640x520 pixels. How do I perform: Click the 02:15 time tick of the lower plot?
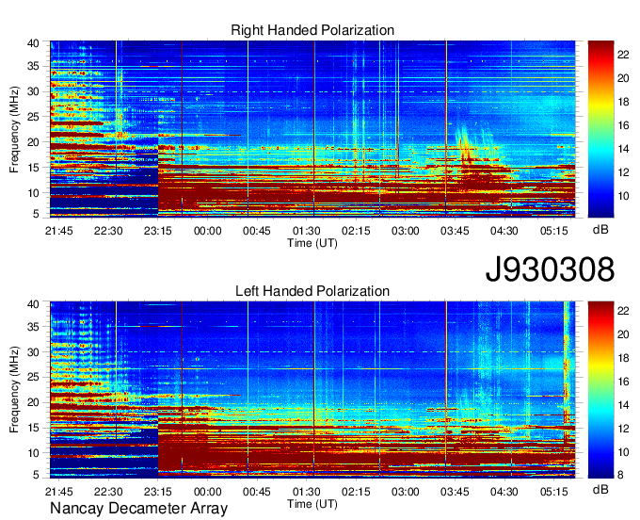[356, 492]
